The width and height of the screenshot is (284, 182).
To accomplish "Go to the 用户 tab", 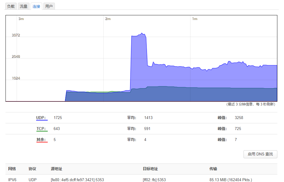I will click(x=49, y=6).
